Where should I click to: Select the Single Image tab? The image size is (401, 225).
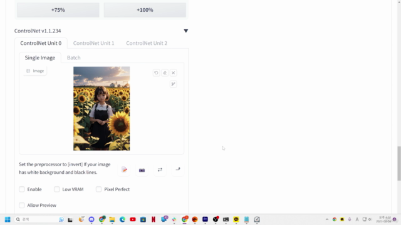40,57
